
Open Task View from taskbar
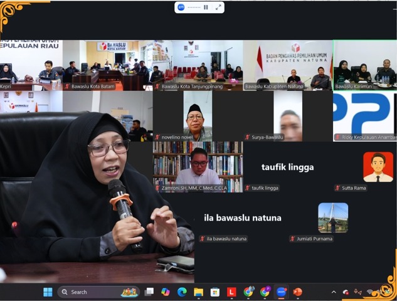coord(149,292)
